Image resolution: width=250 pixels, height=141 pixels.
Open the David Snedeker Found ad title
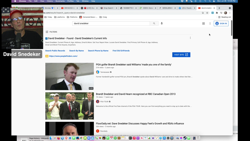[x=77, y=38]
